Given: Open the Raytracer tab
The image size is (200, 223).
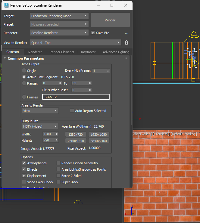Looking at the screenshot, I should coord(88,52).
